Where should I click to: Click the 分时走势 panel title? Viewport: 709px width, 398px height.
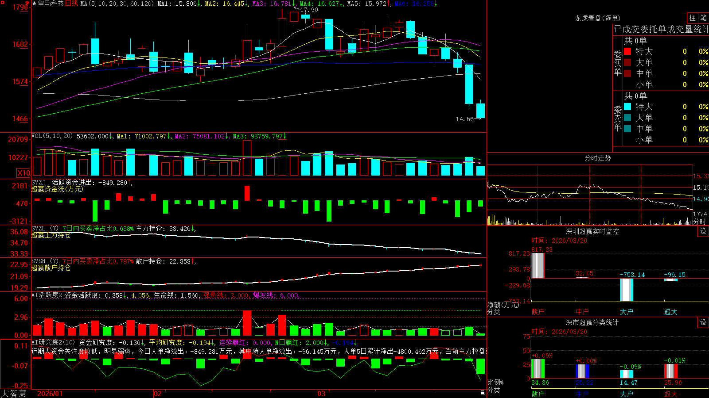coord(597,158)
